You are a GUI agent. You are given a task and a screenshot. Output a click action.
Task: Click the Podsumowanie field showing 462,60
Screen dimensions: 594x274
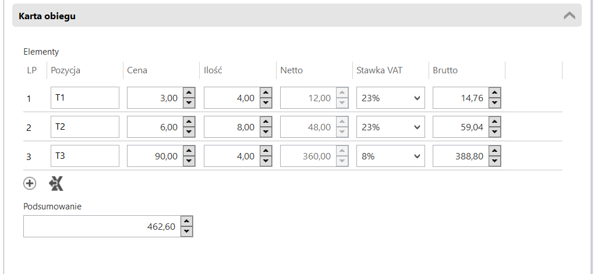(x=102, y=227)
